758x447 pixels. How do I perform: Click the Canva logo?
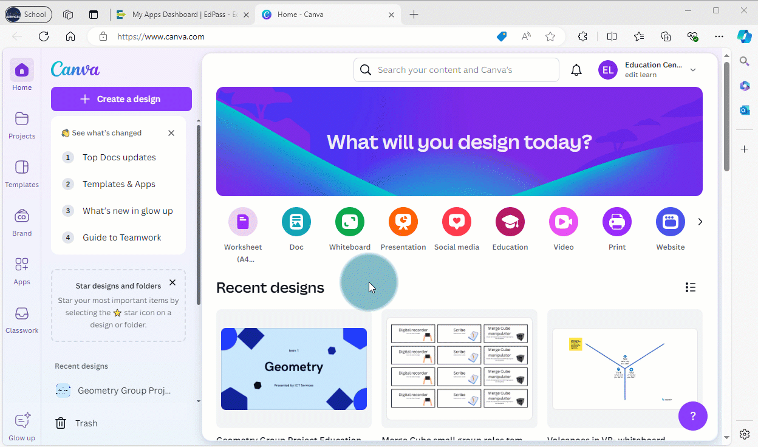click(x=75, y=69)
